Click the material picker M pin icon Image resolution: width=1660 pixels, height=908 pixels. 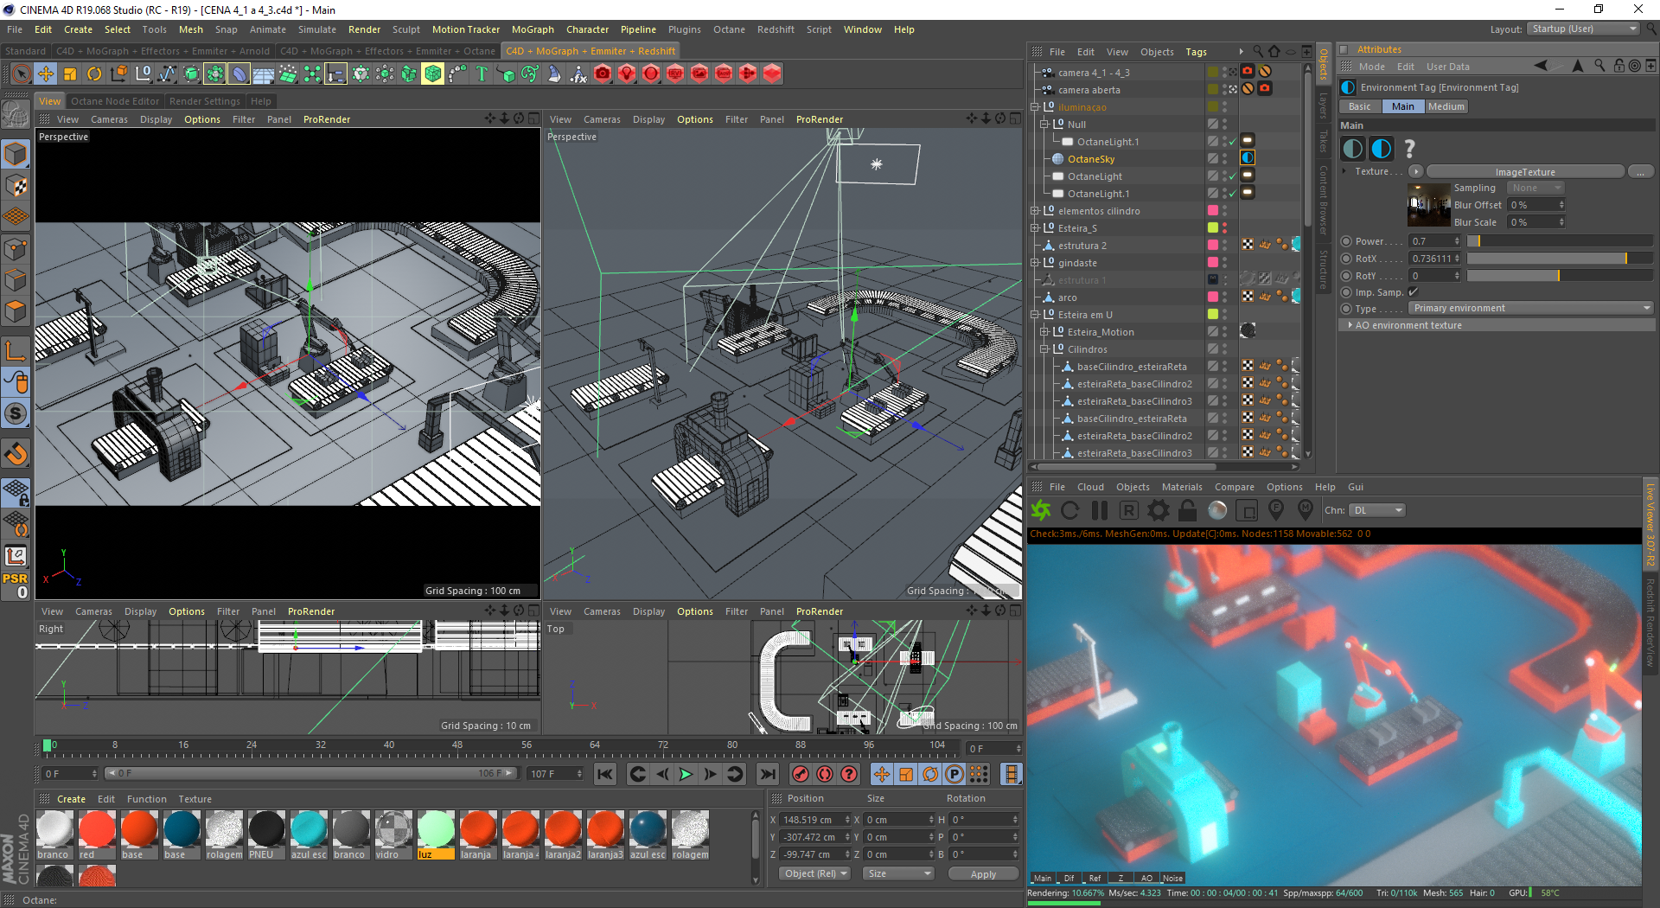1306,510
